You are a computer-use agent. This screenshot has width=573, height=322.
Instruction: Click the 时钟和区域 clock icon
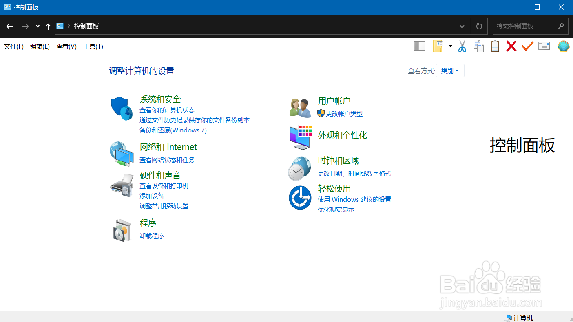point(300,168)
